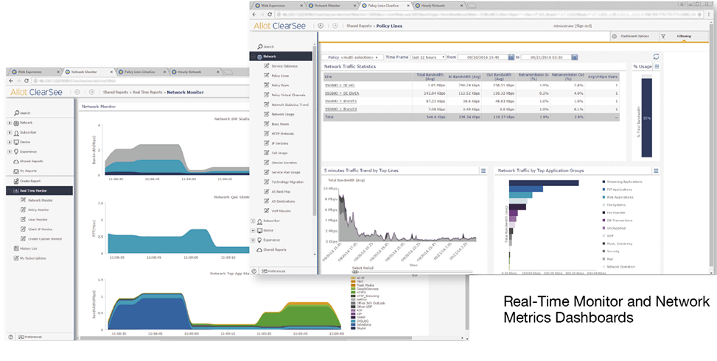Open Top Application Groups panel menu icon
Screen dimensions: 717x361
tap(656, 171)
